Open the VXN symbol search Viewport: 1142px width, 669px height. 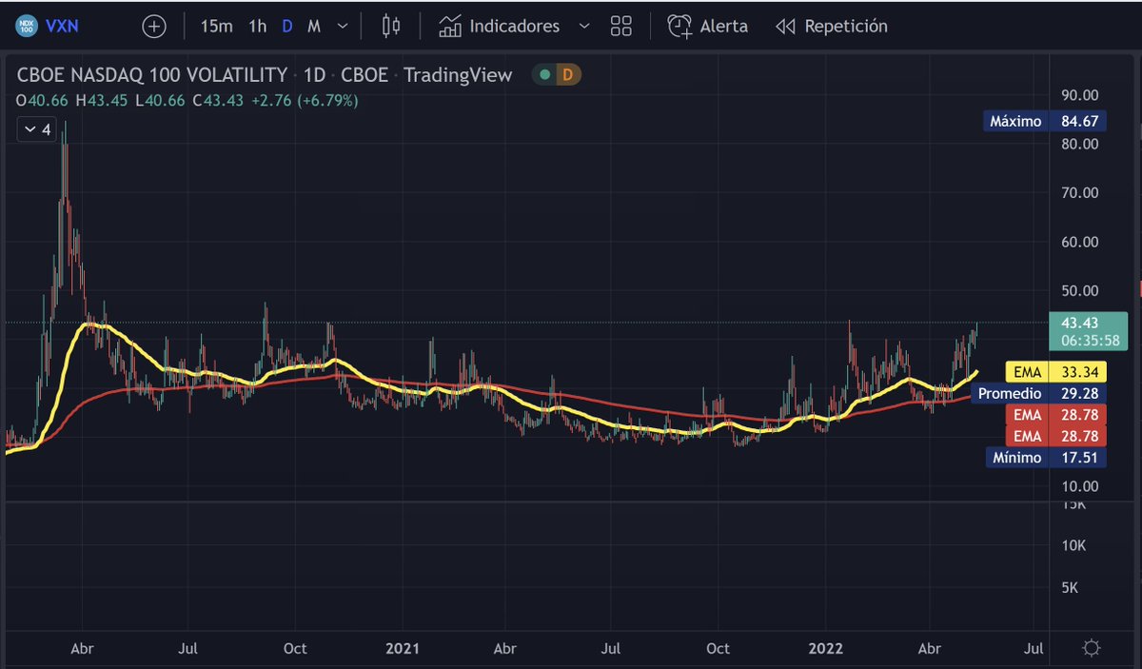click(x=64, y=27)
